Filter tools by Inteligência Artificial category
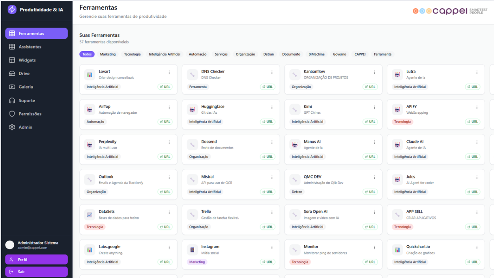 click(x=165, y=54)
